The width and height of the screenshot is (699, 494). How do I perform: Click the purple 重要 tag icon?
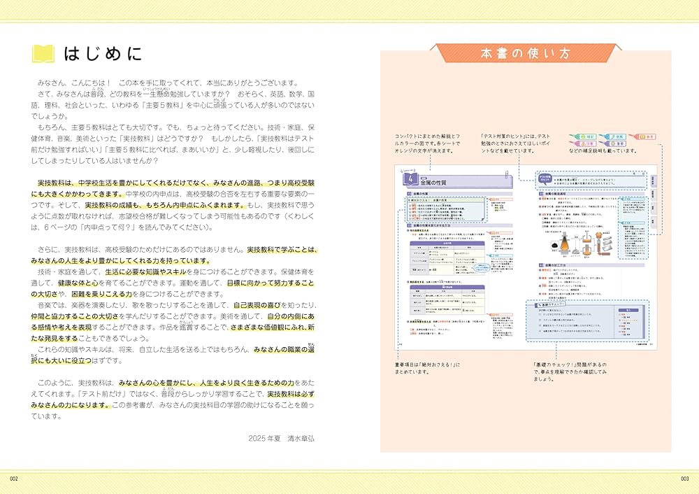(617, 143)
